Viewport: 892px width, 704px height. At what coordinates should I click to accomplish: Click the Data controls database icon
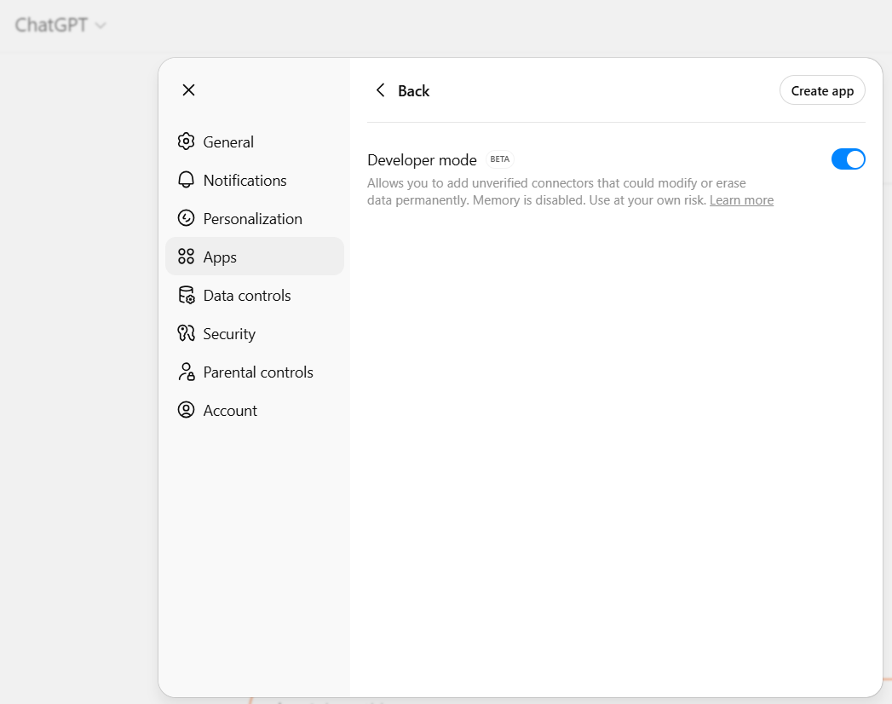point(186,296)
